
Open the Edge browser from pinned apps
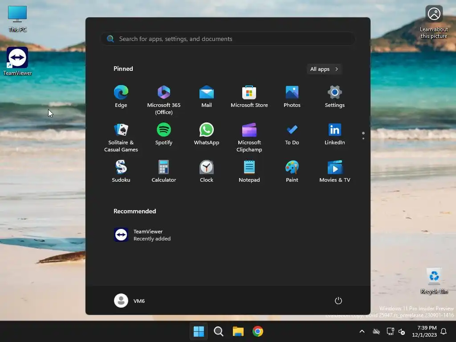tap(121, 97)
